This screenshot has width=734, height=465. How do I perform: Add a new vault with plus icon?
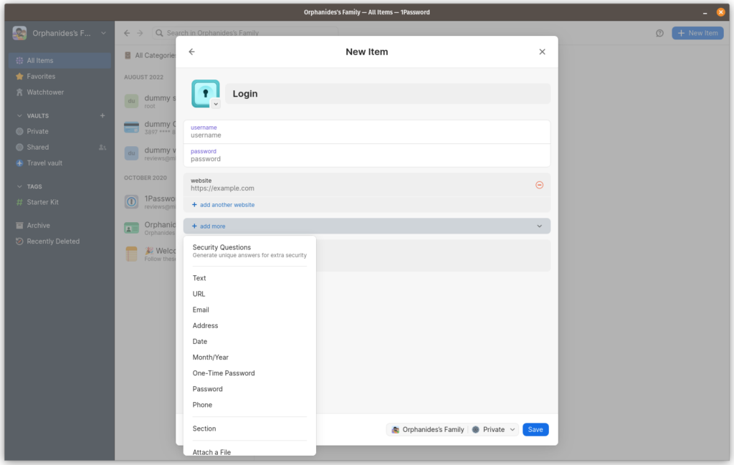pos(103,115)
